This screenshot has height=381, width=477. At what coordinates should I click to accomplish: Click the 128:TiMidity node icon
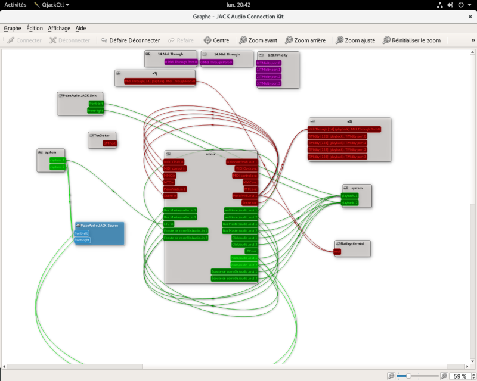click(x=261, y=55)
